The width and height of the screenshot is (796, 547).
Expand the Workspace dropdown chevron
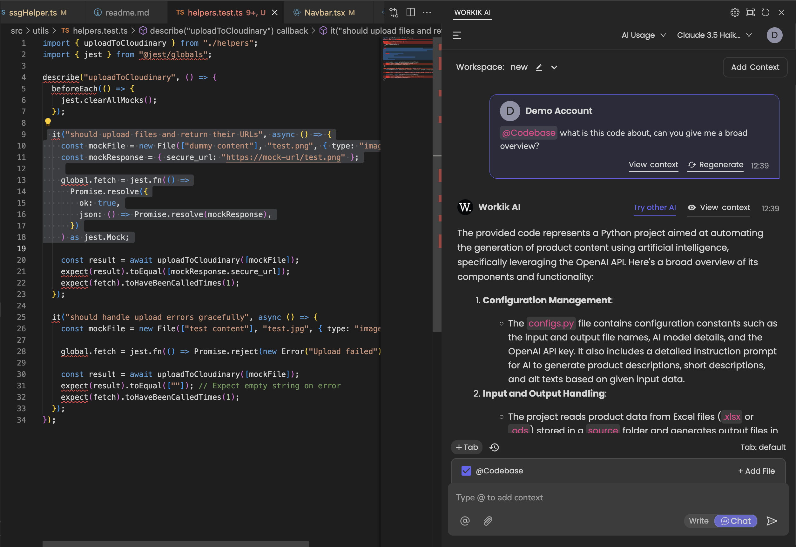(555, 67)
